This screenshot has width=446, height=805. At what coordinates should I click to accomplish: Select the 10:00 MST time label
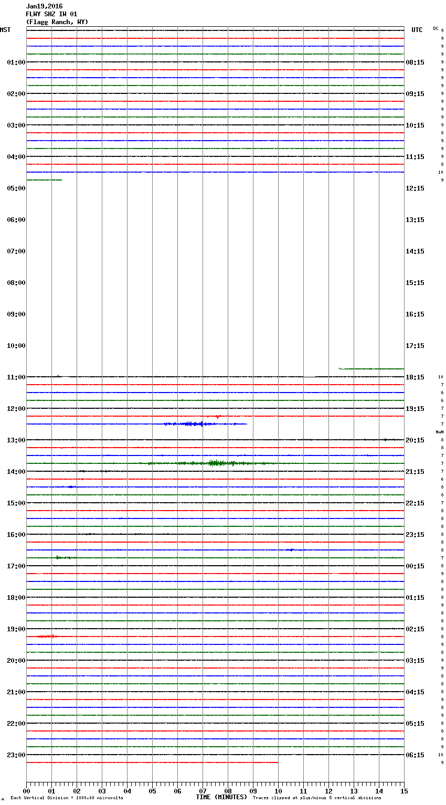coord(16,346)
